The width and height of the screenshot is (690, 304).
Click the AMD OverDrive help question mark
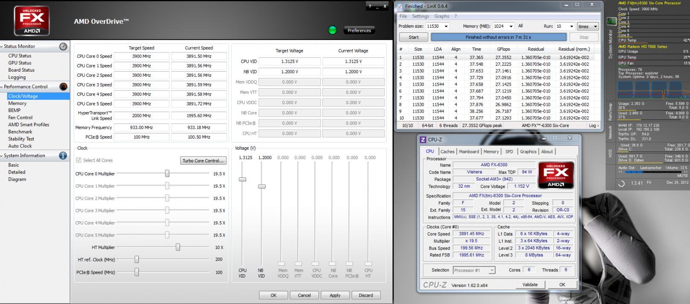click(370, 6)
